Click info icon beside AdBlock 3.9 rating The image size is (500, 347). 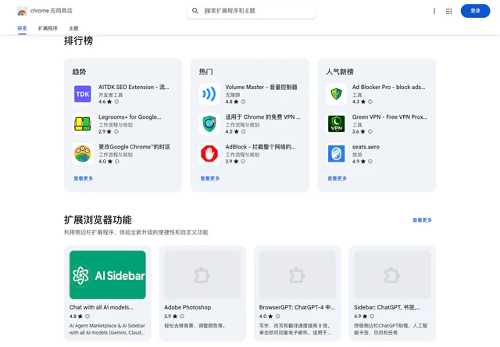[243, 161]
